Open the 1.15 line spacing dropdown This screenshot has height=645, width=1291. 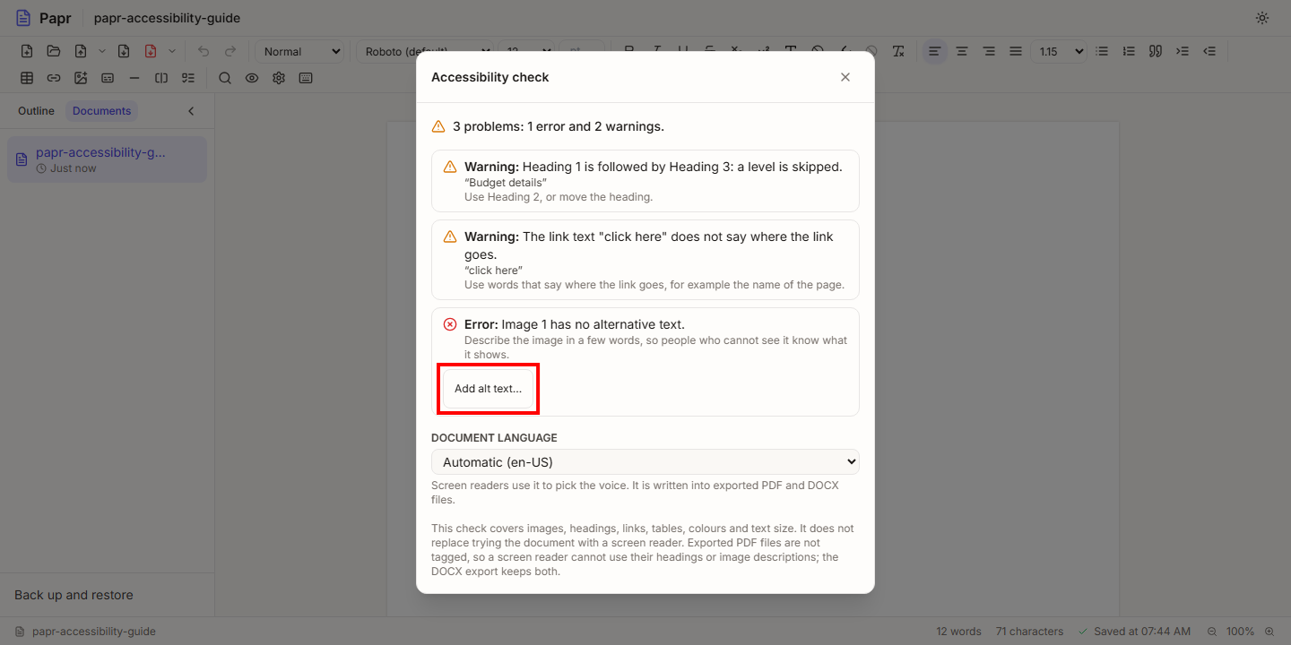pyautogui.click(x=1059, y=51)
